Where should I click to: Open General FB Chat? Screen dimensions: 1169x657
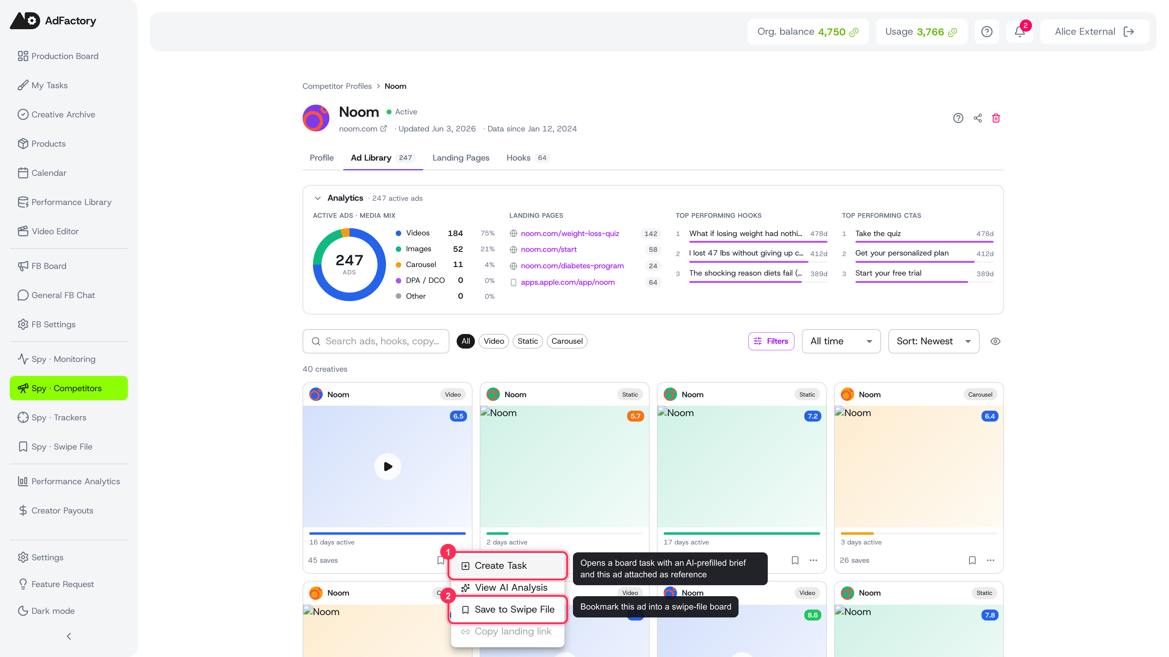click(x=68, y=295)
